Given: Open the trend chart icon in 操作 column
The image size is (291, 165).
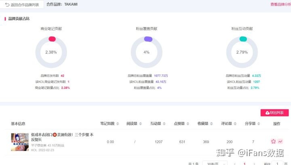Looking at the screenshot, I should 280,142.
